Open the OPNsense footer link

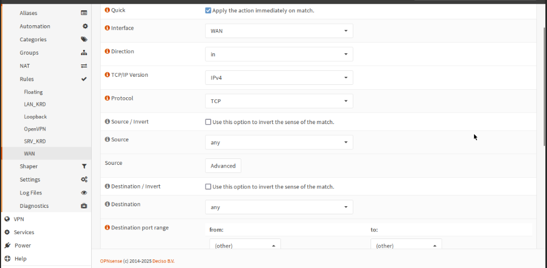coord(111,262)
